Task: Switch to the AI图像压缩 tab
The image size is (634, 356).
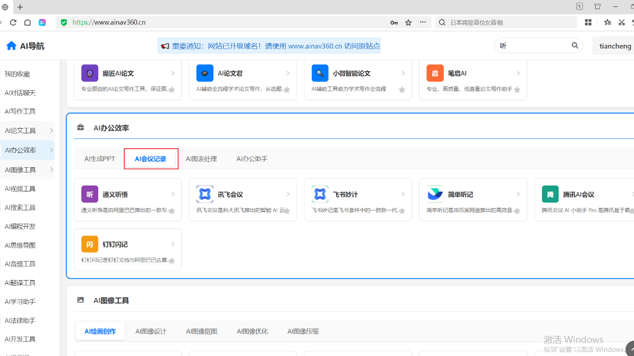Action: (x=303, y=331)
